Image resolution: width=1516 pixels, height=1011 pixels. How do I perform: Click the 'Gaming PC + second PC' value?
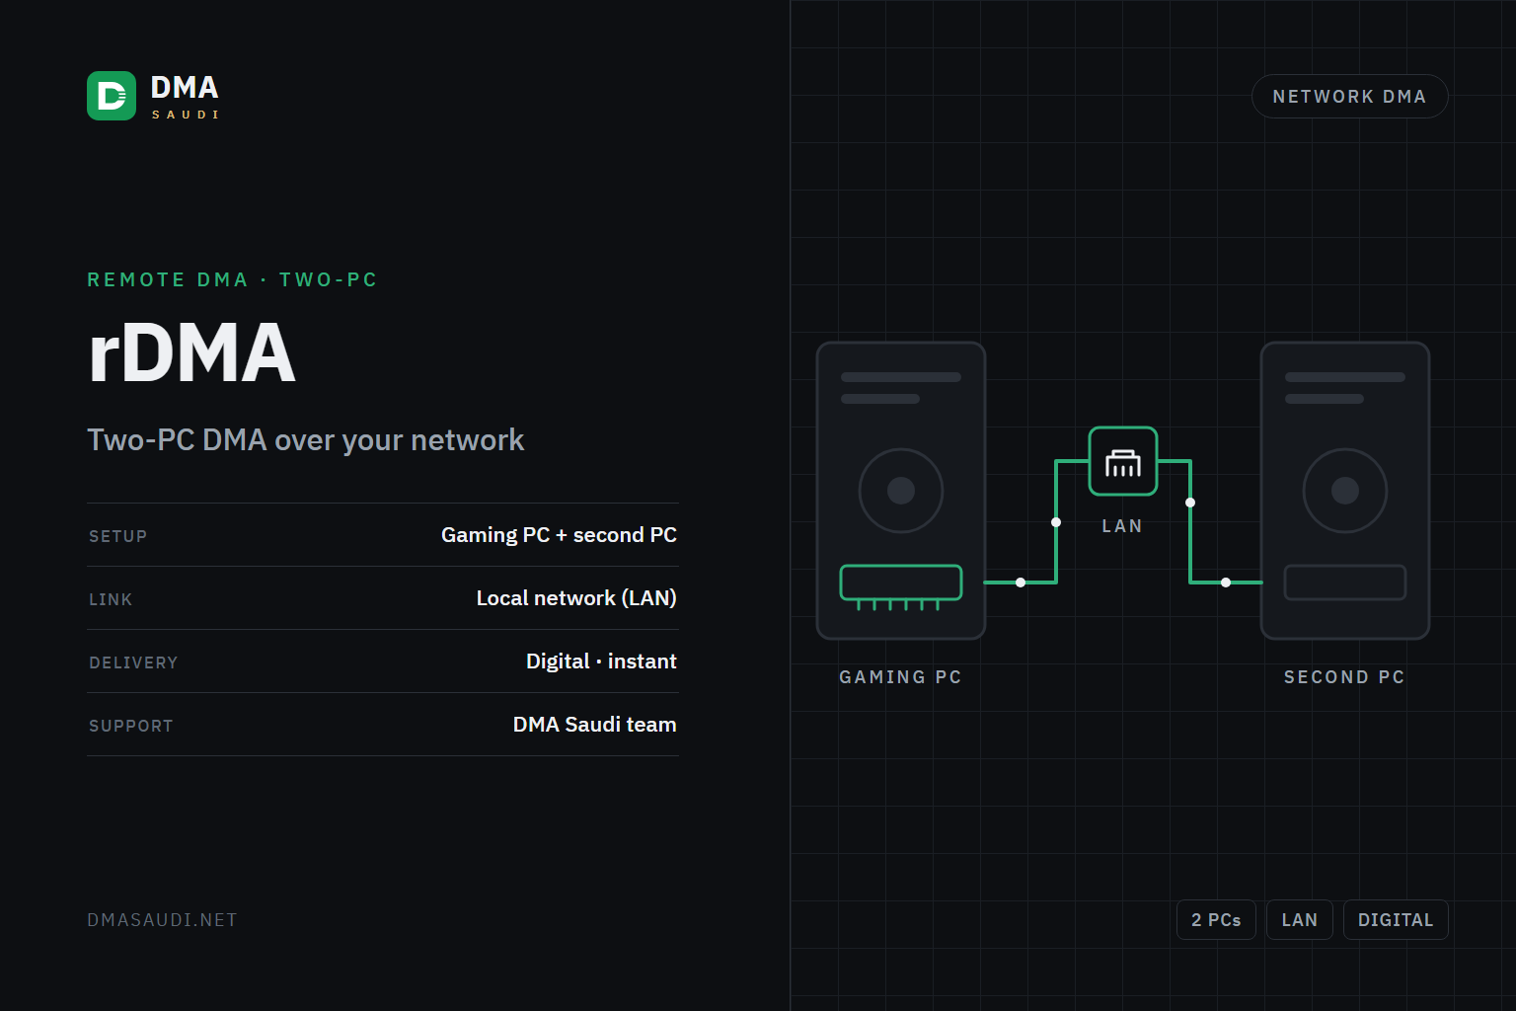[559, 535]
